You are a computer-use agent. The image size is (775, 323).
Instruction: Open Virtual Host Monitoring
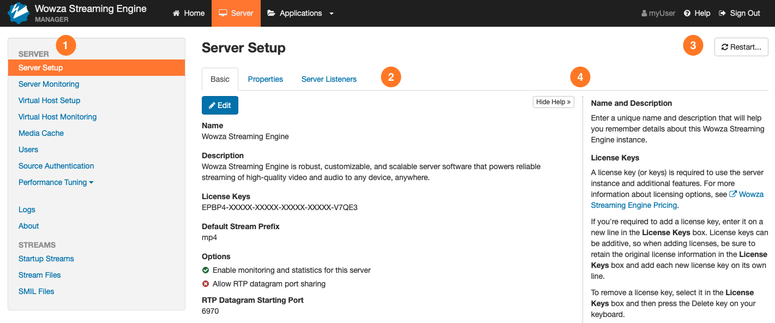point(57,117)
